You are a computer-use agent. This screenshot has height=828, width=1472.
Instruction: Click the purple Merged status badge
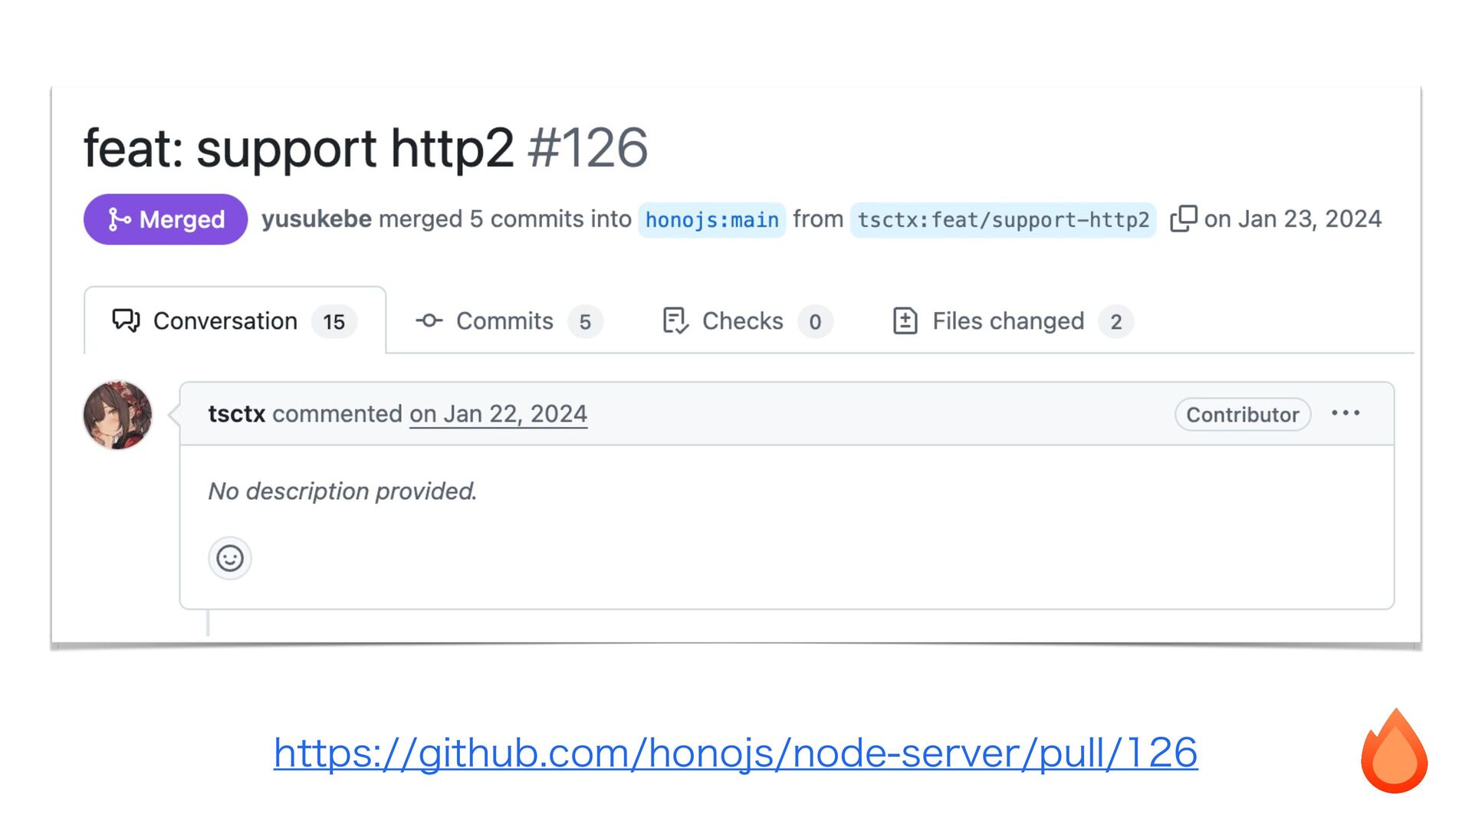166,219
